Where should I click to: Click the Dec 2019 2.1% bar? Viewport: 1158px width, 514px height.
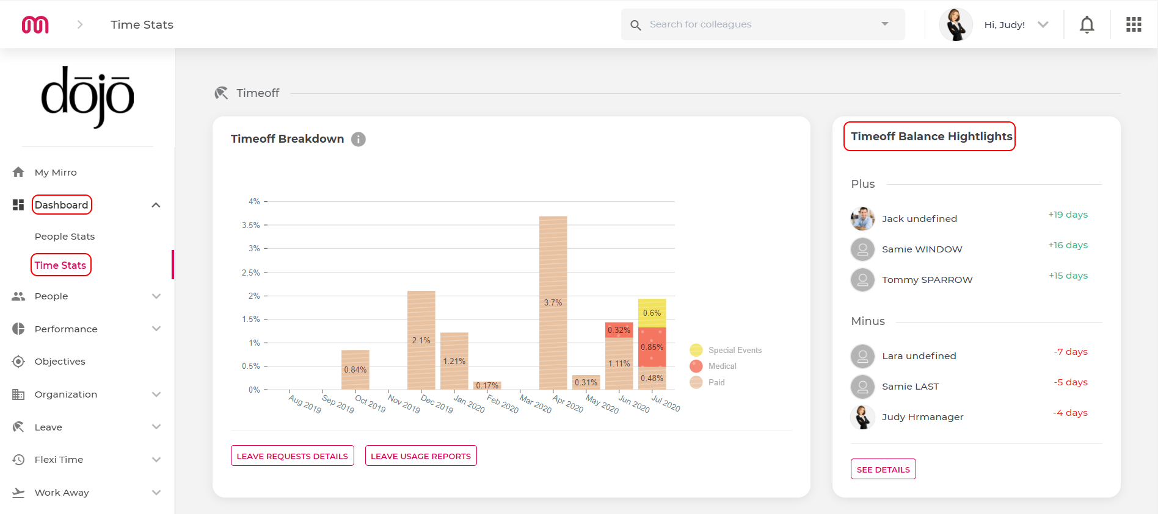tap(421, 340)
